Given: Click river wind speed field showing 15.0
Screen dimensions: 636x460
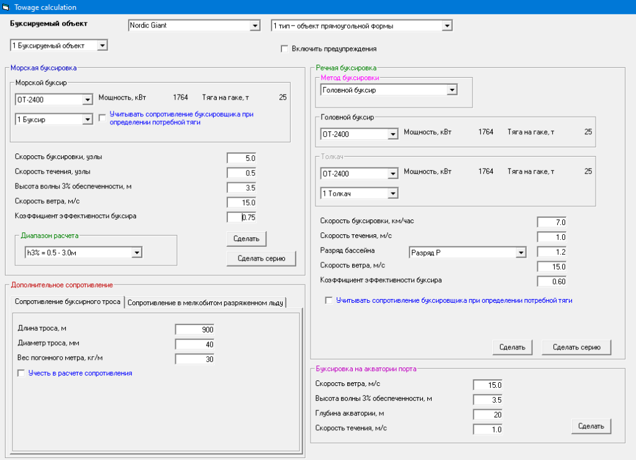Looking at the screenshot, I should (552, 267).
